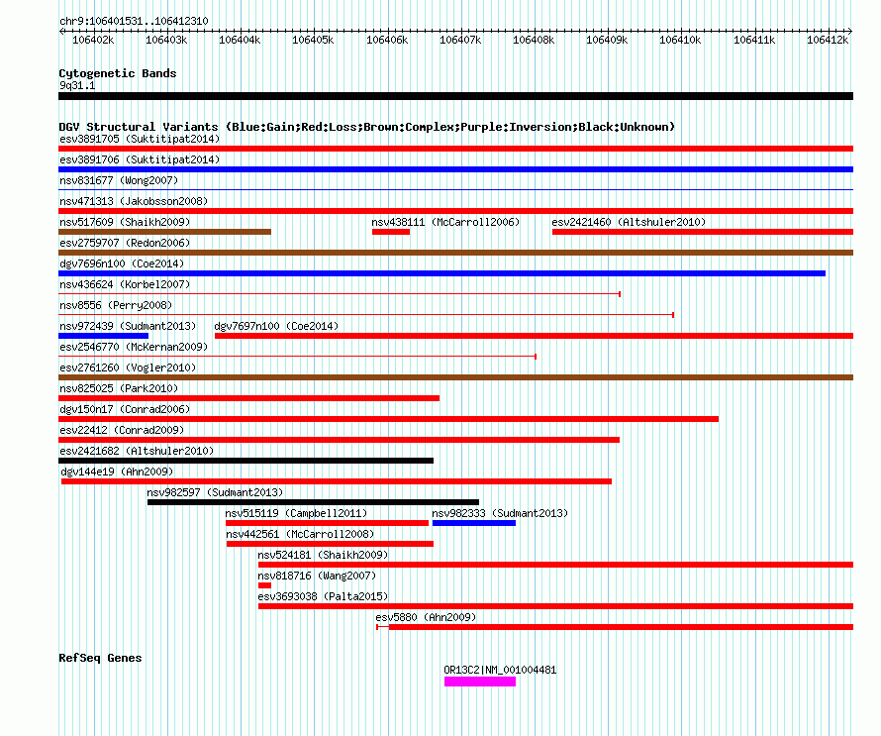This screenshot has width=881, height=736.
Task: Select dgv7697n100 (Coe2014) label
Action: pyautogui.click(x=276, y=326)
